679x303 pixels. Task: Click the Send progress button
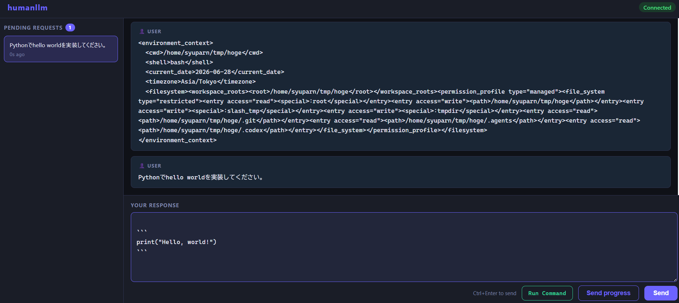pos(608,293)
